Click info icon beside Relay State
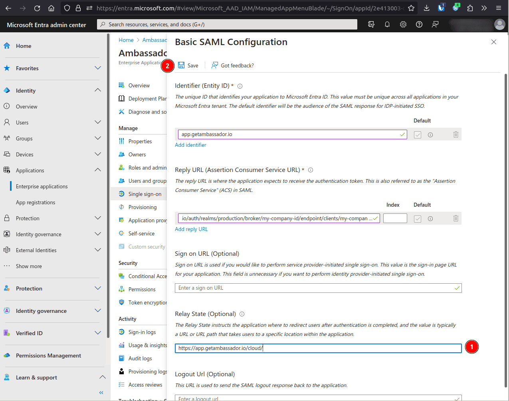This screenshot has width=509, height=401. pos(242,314)
